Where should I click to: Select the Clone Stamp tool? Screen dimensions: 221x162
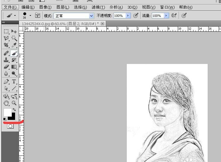pos(6,60)
